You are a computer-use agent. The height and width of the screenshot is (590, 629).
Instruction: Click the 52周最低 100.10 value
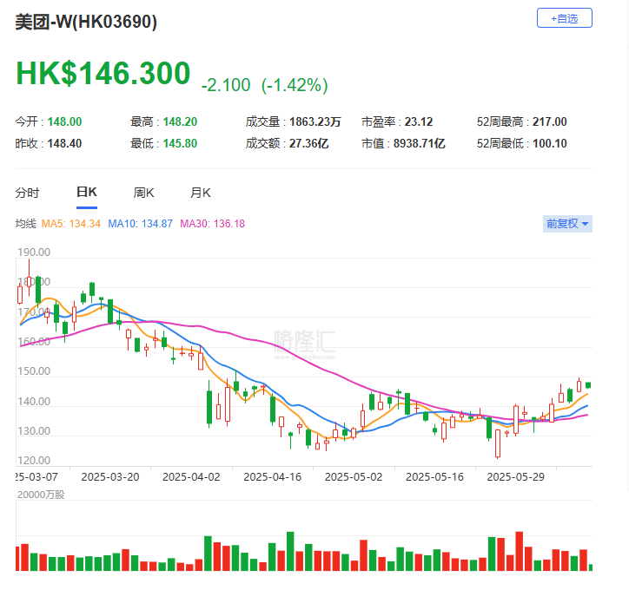coord(521,143)
